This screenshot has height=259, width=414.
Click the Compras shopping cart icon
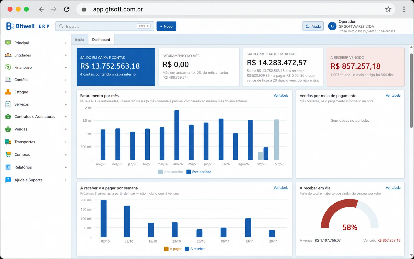(8, 154)
